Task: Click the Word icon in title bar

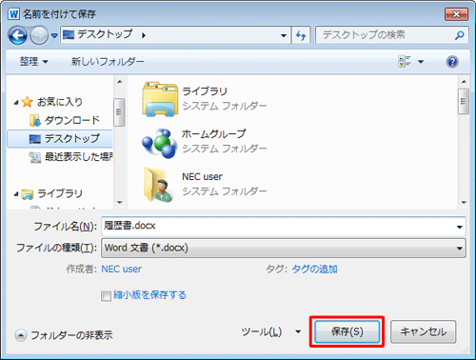Action: coord(13,14)
